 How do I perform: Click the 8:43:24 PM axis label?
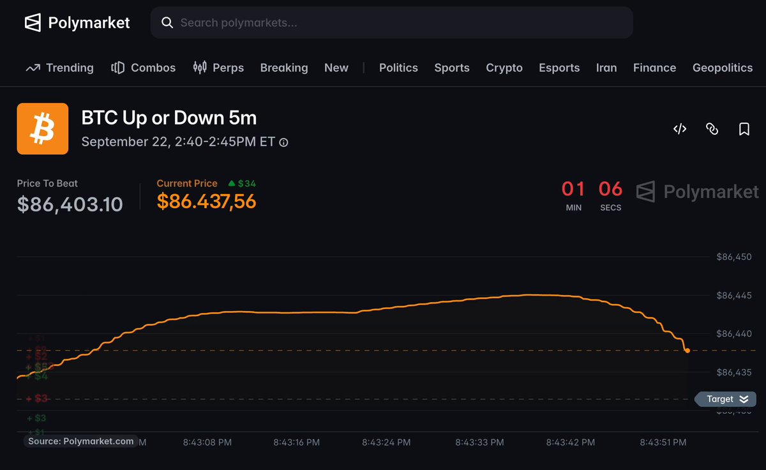[x=386, y=442]
